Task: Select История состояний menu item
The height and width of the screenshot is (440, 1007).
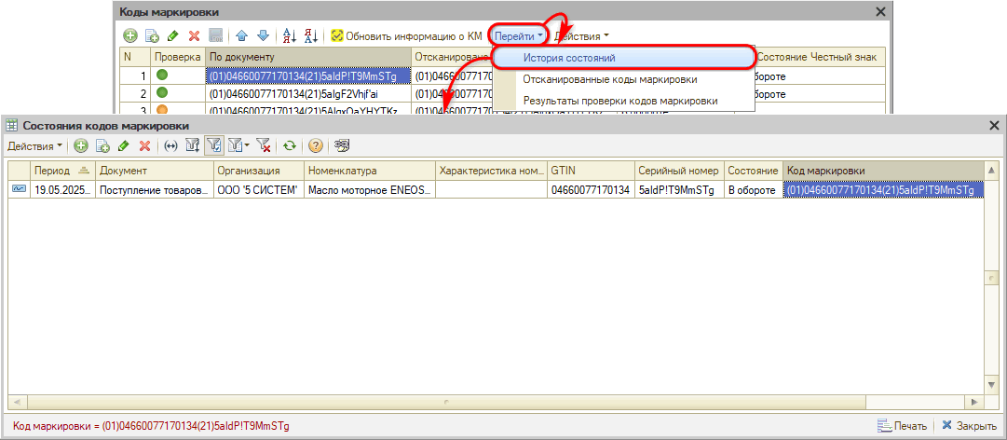Action: click(x=568, y=58)
